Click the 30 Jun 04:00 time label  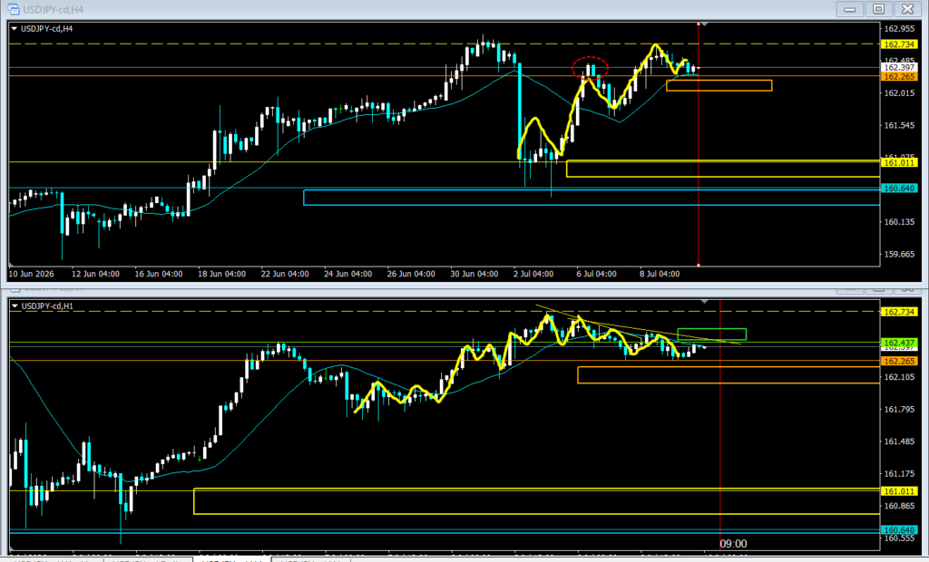point(474,274)
